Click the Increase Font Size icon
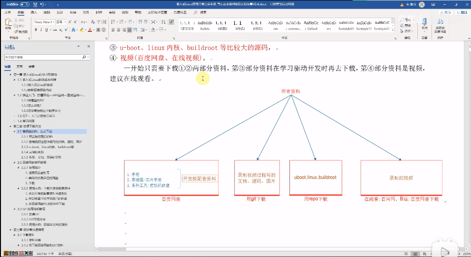The width and height of the screenshot is (471, 257). tap(70, 22)
